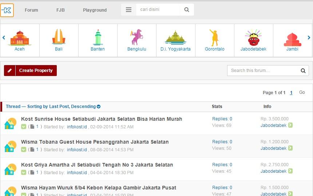Click page number 1 under Kost Sunrise House
The width and height of the screenshot is (313, 196).
[x=37, y=127]
